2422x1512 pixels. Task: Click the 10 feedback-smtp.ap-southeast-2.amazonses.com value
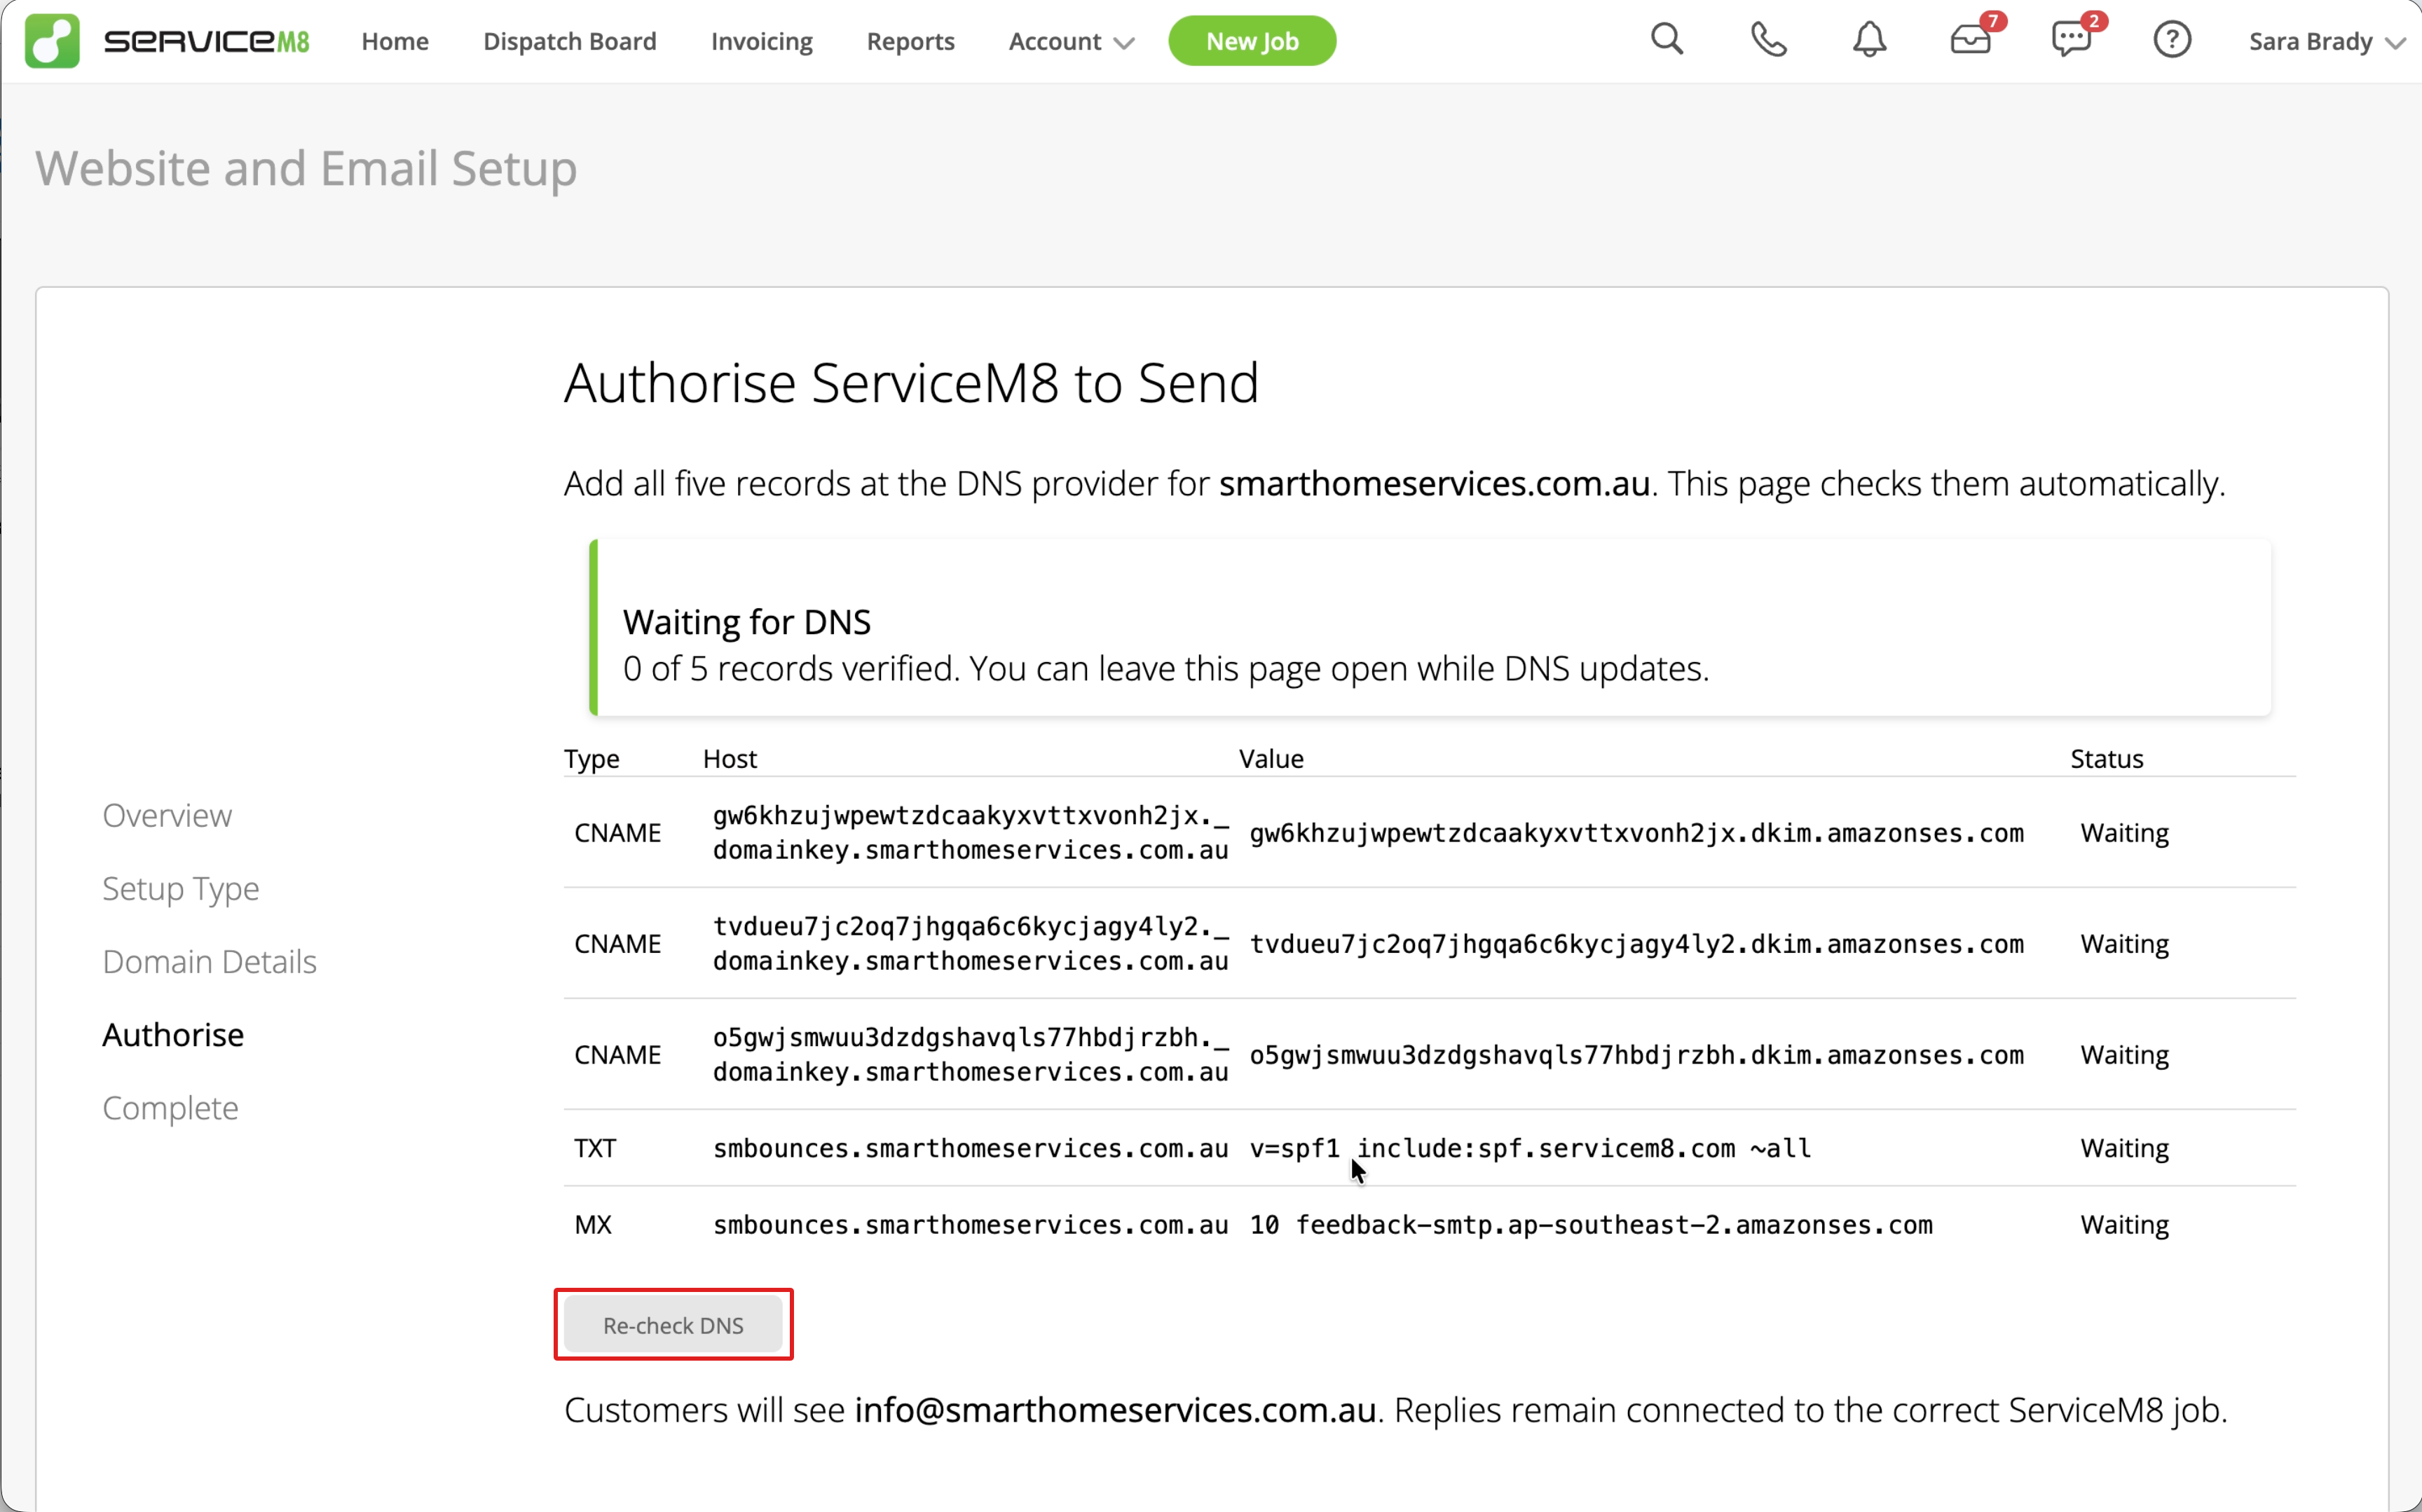[x=1591, y=1225]
